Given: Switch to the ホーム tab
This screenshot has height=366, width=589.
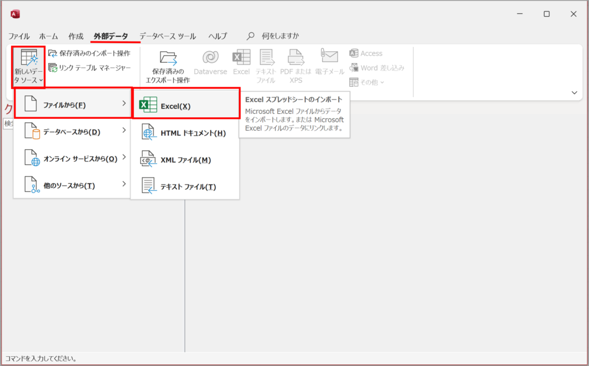Looking at the screenshot, I should (48, 36).
